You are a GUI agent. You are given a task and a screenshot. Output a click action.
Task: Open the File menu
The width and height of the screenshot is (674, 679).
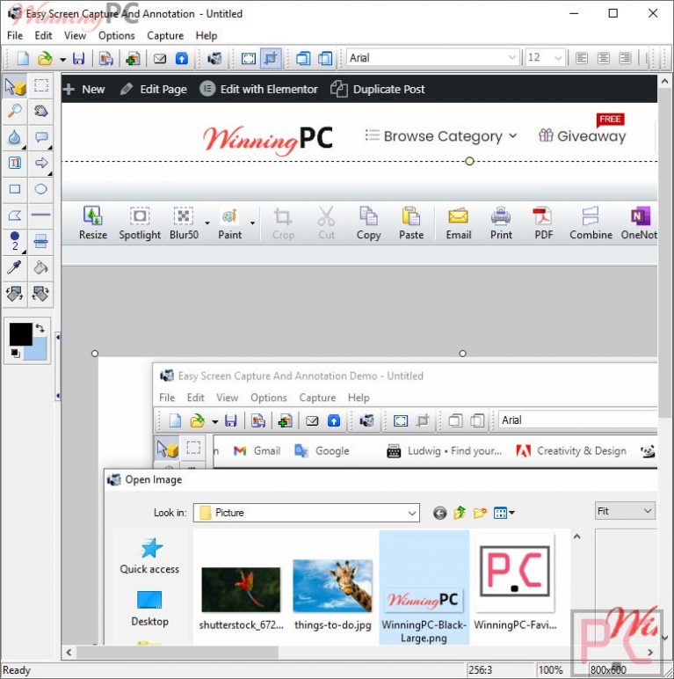[15, 35]
